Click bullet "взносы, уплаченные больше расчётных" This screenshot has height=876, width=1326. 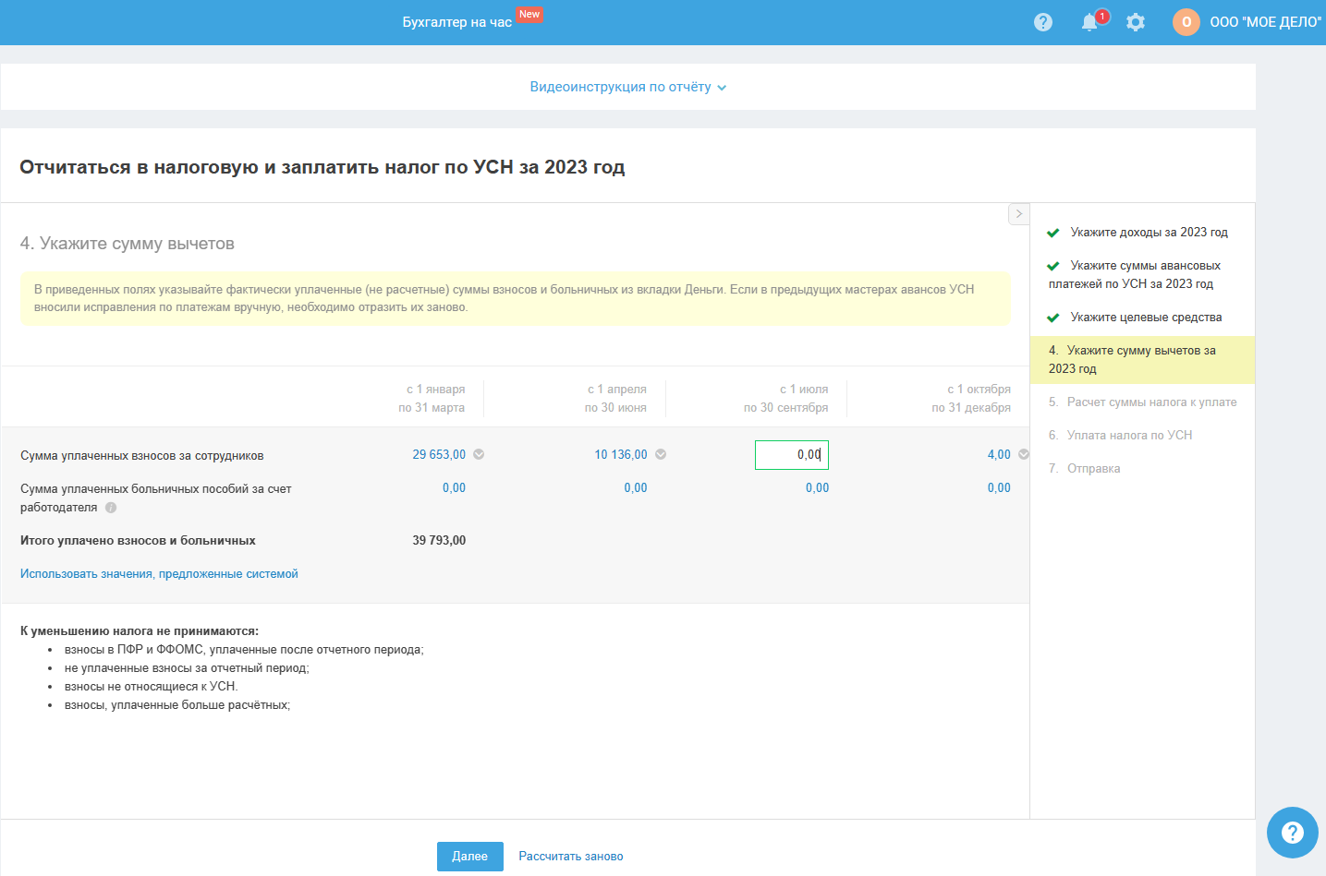pyautogui.click(x=177, y=705)
